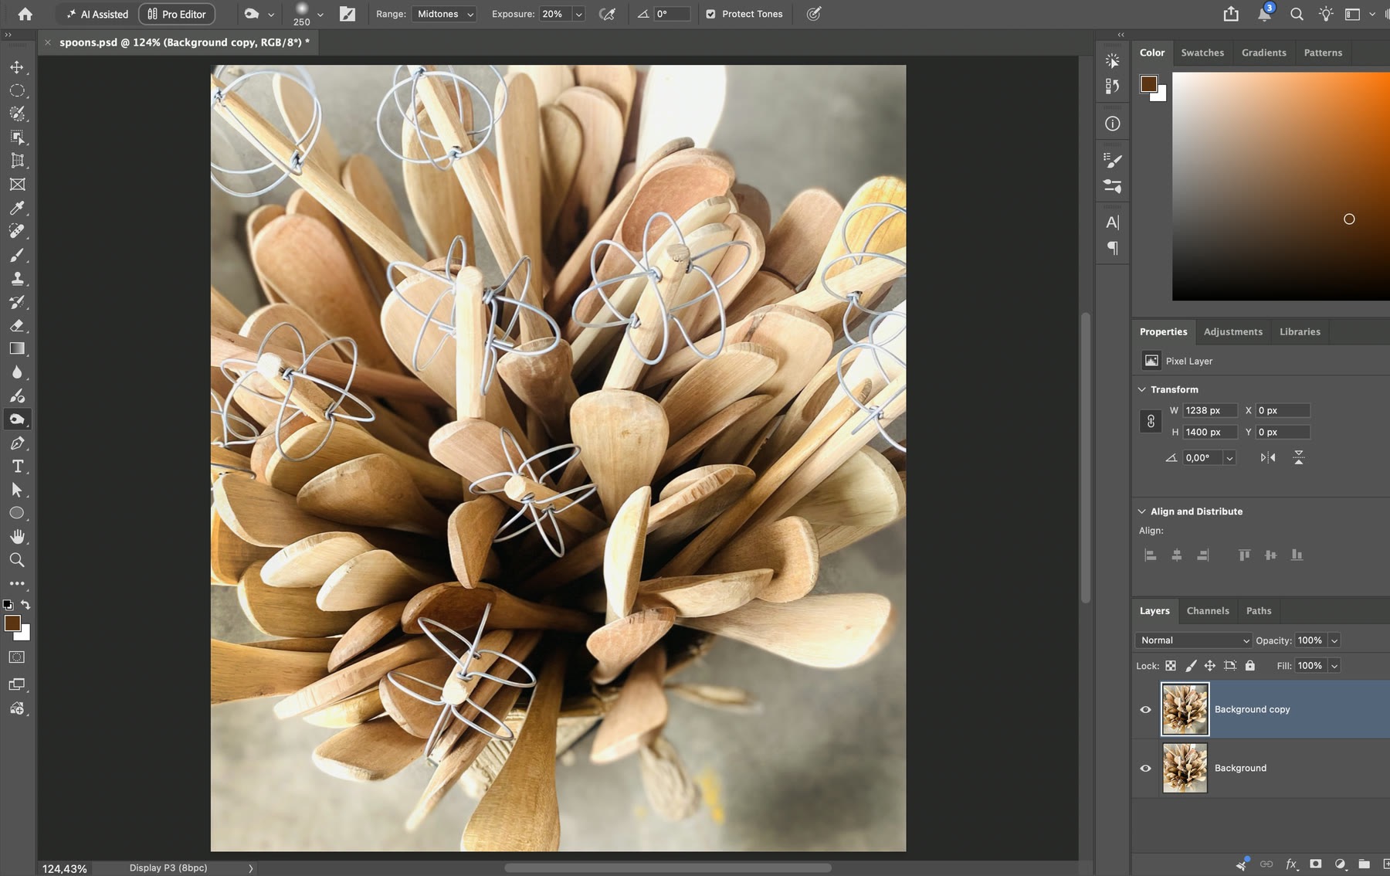Image resolution: width=1390 pixels, height=876 pixels.
Task: Switch to AI Assisted mode
Action: point(97,14)
